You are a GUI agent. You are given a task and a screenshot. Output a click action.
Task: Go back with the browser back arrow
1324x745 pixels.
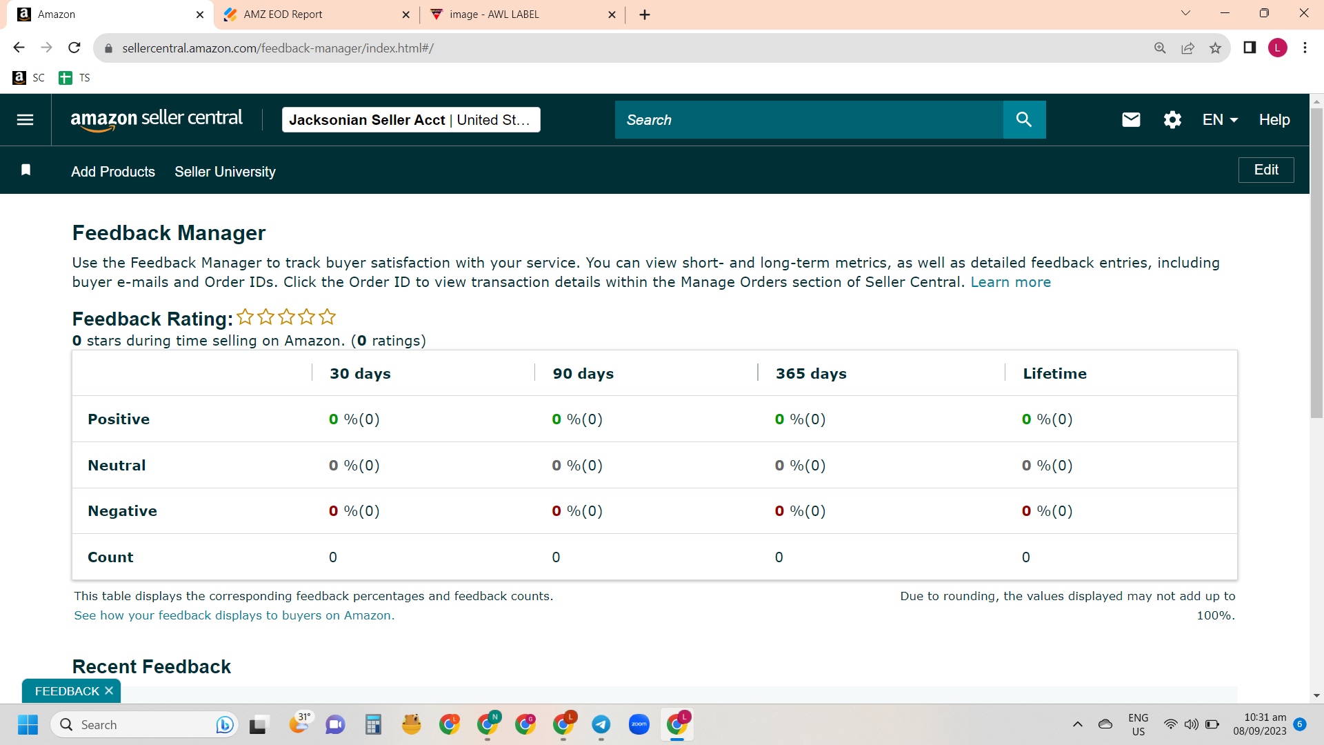point(19,48)
